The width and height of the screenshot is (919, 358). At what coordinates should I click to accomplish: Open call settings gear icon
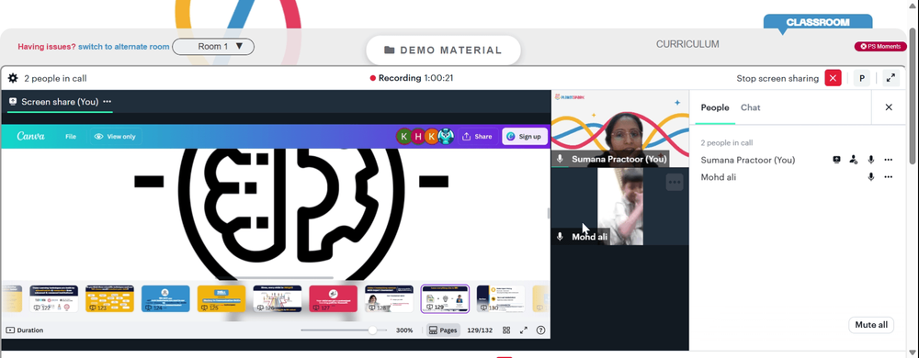click(13, 78)
